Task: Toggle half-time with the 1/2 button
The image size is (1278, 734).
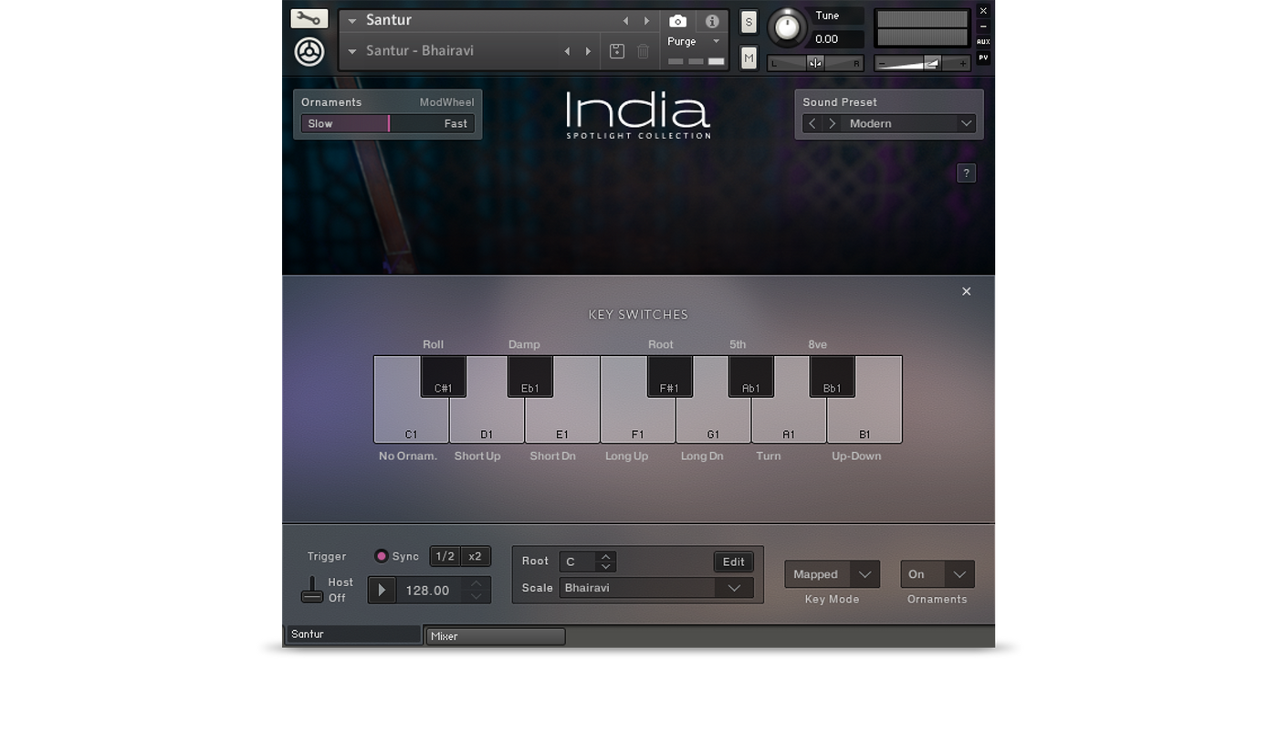Action: pyautogui.click(x=445, y=556)
